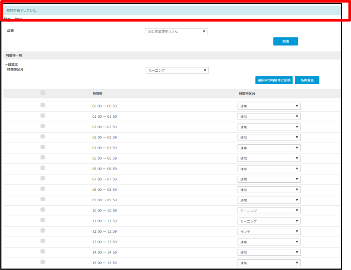
Task: Open category dropdown for 08:00 ~ 08:59
Action: point(269,190)
